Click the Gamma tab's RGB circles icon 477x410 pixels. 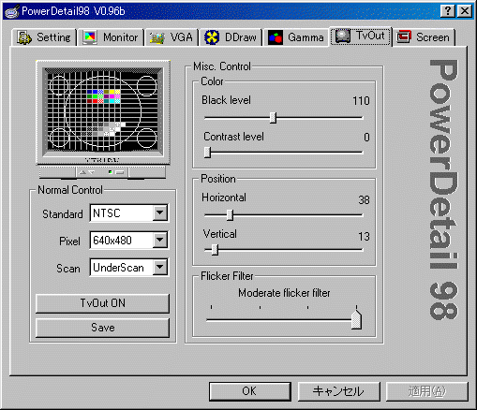click(x=276, y=37)
